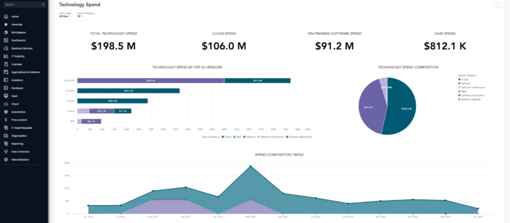The image size is (510, 223).
Task: Toggle Cloud series in pie chart legend
Action: coord(463,79)
